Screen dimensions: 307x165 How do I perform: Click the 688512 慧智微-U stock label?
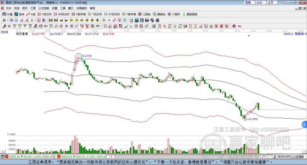295,34
